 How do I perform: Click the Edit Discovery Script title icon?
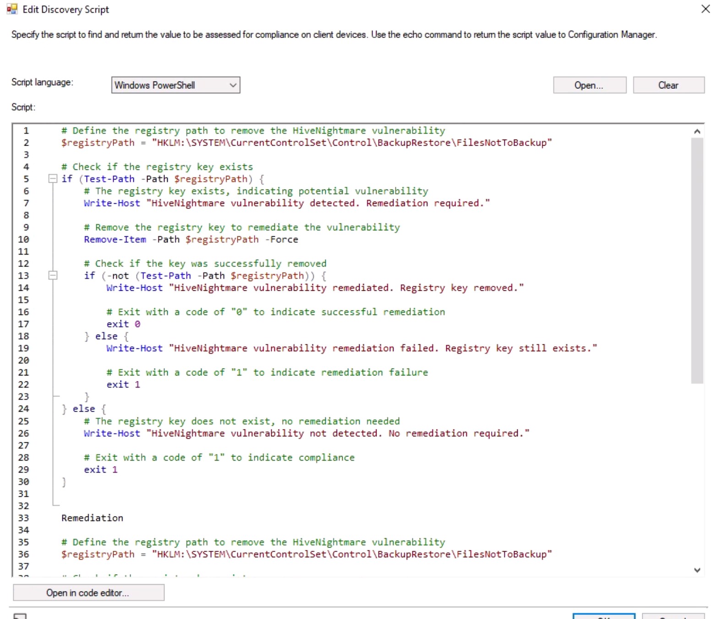coord(12,9)
